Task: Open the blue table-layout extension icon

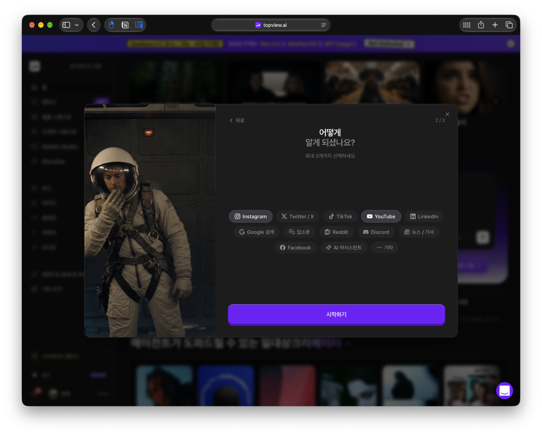Action: coord(139,25)
